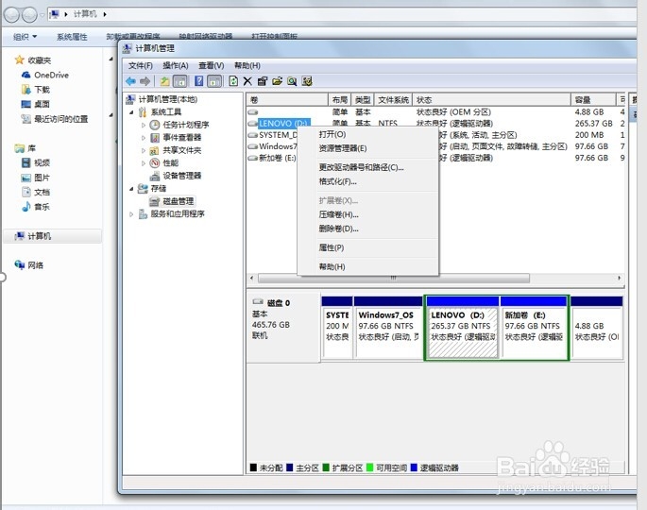Click the 类型 column header
The image size is (647, 510).
pyautogui.click(x=363, y=99)
